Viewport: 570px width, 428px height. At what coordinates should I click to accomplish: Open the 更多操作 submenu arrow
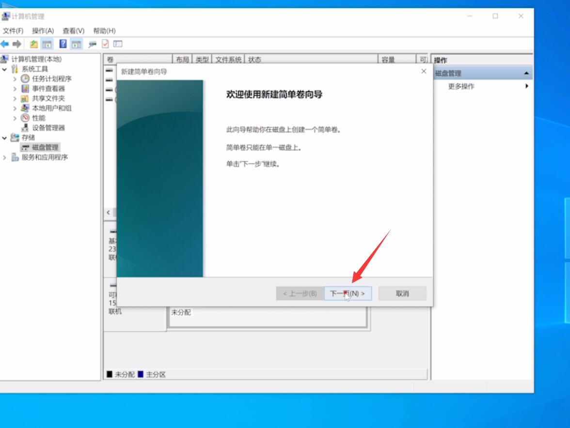526,86
